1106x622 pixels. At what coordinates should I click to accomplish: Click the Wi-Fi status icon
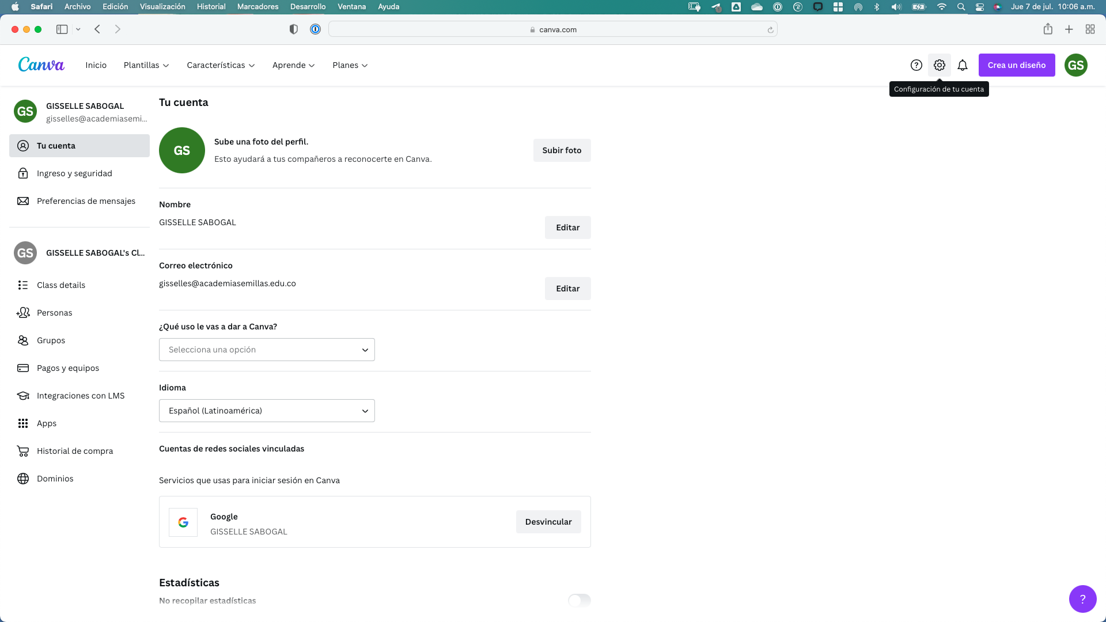click(941, 7)
